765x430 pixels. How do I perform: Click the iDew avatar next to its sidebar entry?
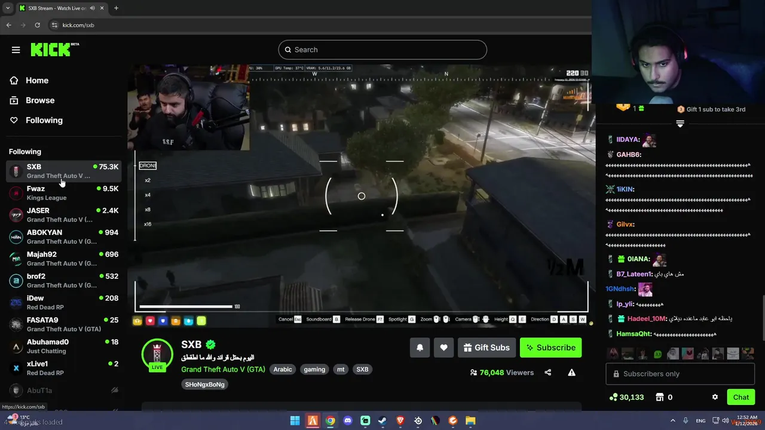tap(16, 303)
